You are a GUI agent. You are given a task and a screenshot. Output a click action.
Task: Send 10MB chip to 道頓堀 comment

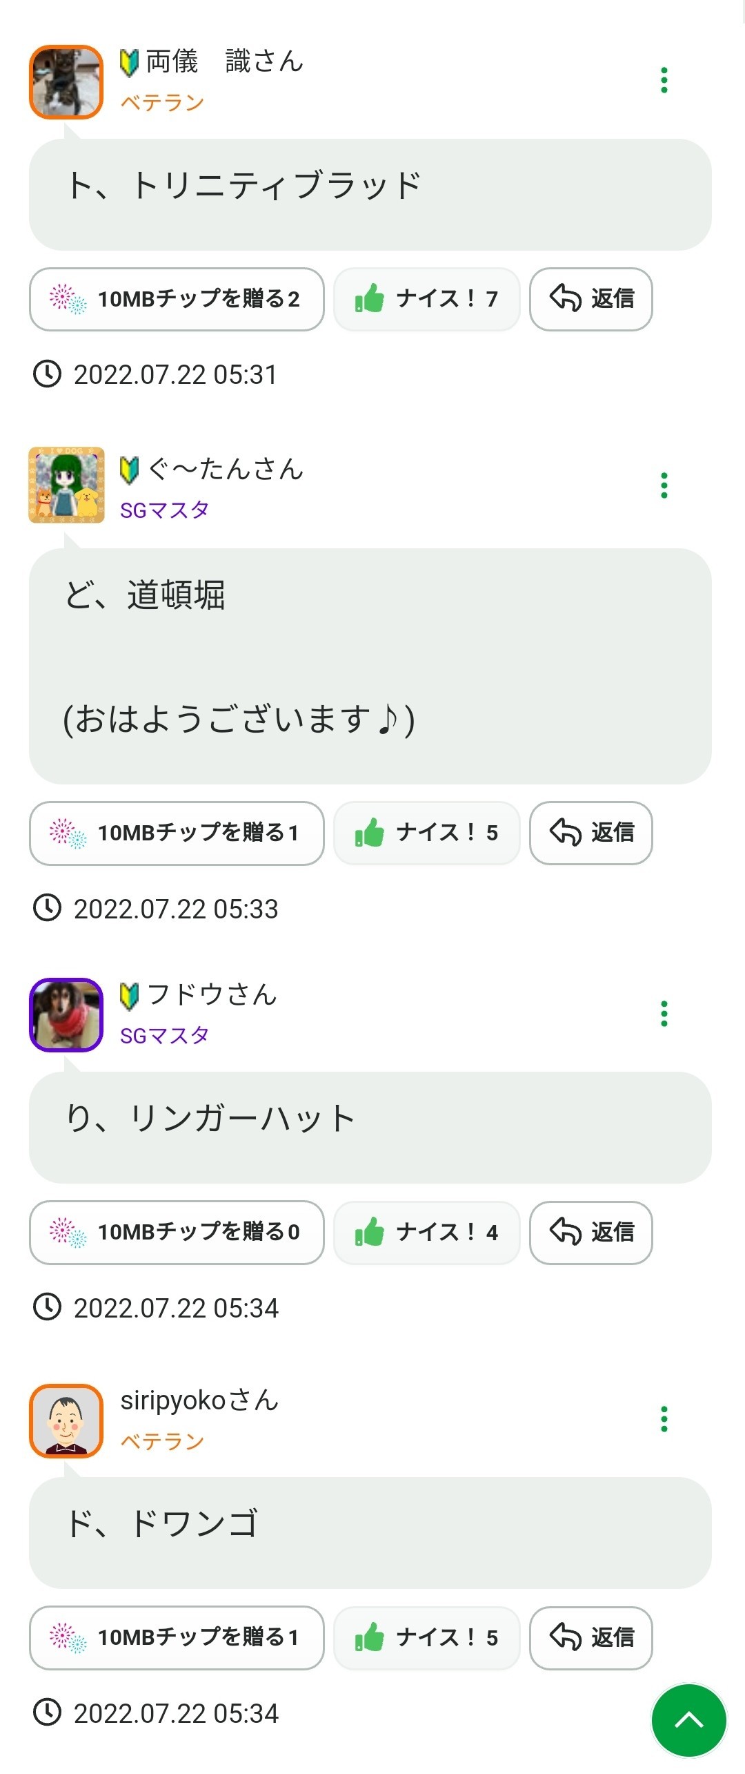click(x=177, y=833)
